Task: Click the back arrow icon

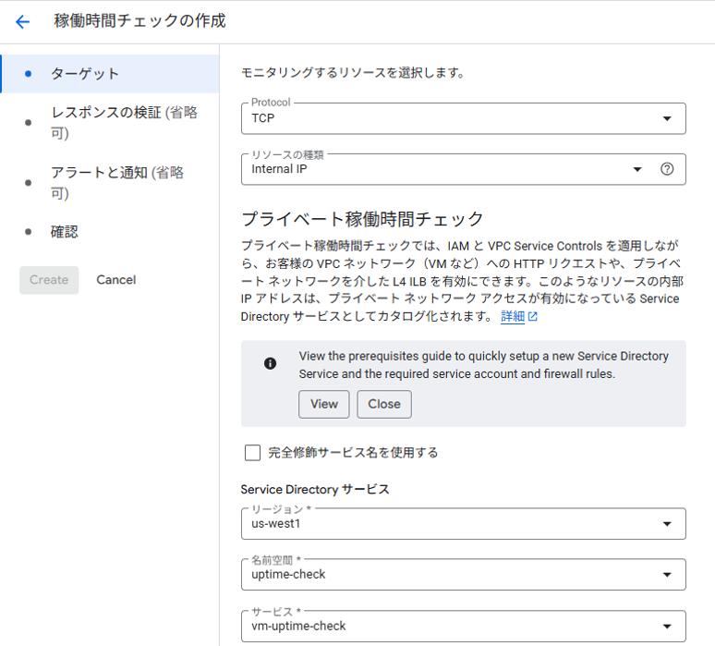Action: tap(22, 21)
